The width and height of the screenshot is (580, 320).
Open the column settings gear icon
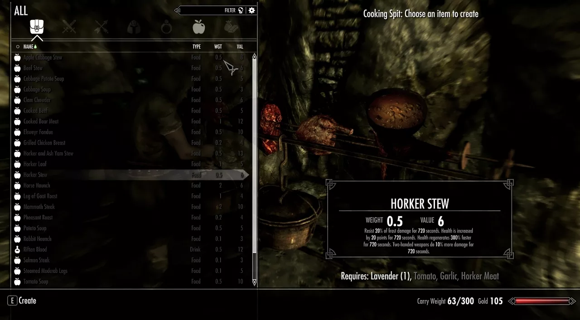(x=252, y=10)
